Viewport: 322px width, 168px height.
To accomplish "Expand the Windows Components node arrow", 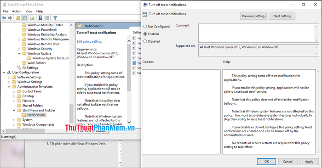I will tap(14, 124).
